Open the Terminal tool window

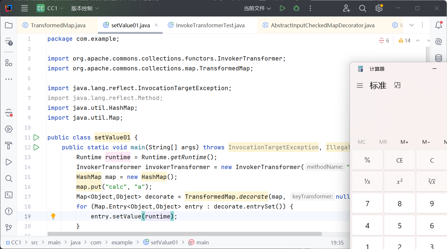(9, 195)
